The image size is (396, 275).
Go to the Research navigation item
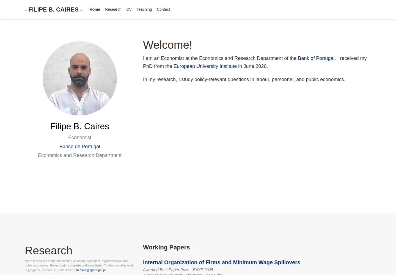pyautogui.click(x=113, y=9)
